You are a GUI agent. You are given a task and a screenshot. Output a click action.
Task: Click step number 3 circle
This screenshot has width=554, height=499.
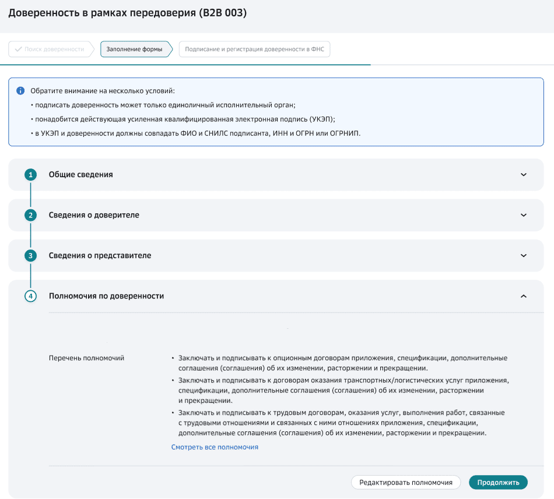[x=31, y=256]
